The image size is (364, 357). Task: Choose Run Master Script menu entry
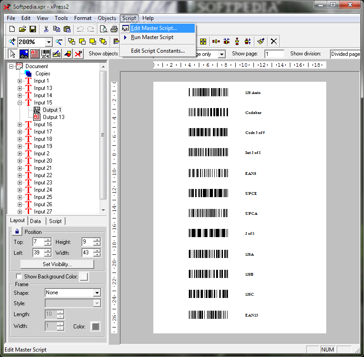click(158, 37)
